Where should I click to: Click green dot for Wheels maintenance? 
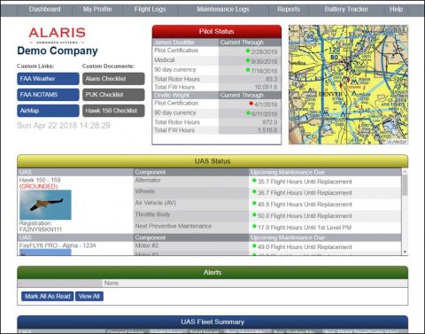254,191
